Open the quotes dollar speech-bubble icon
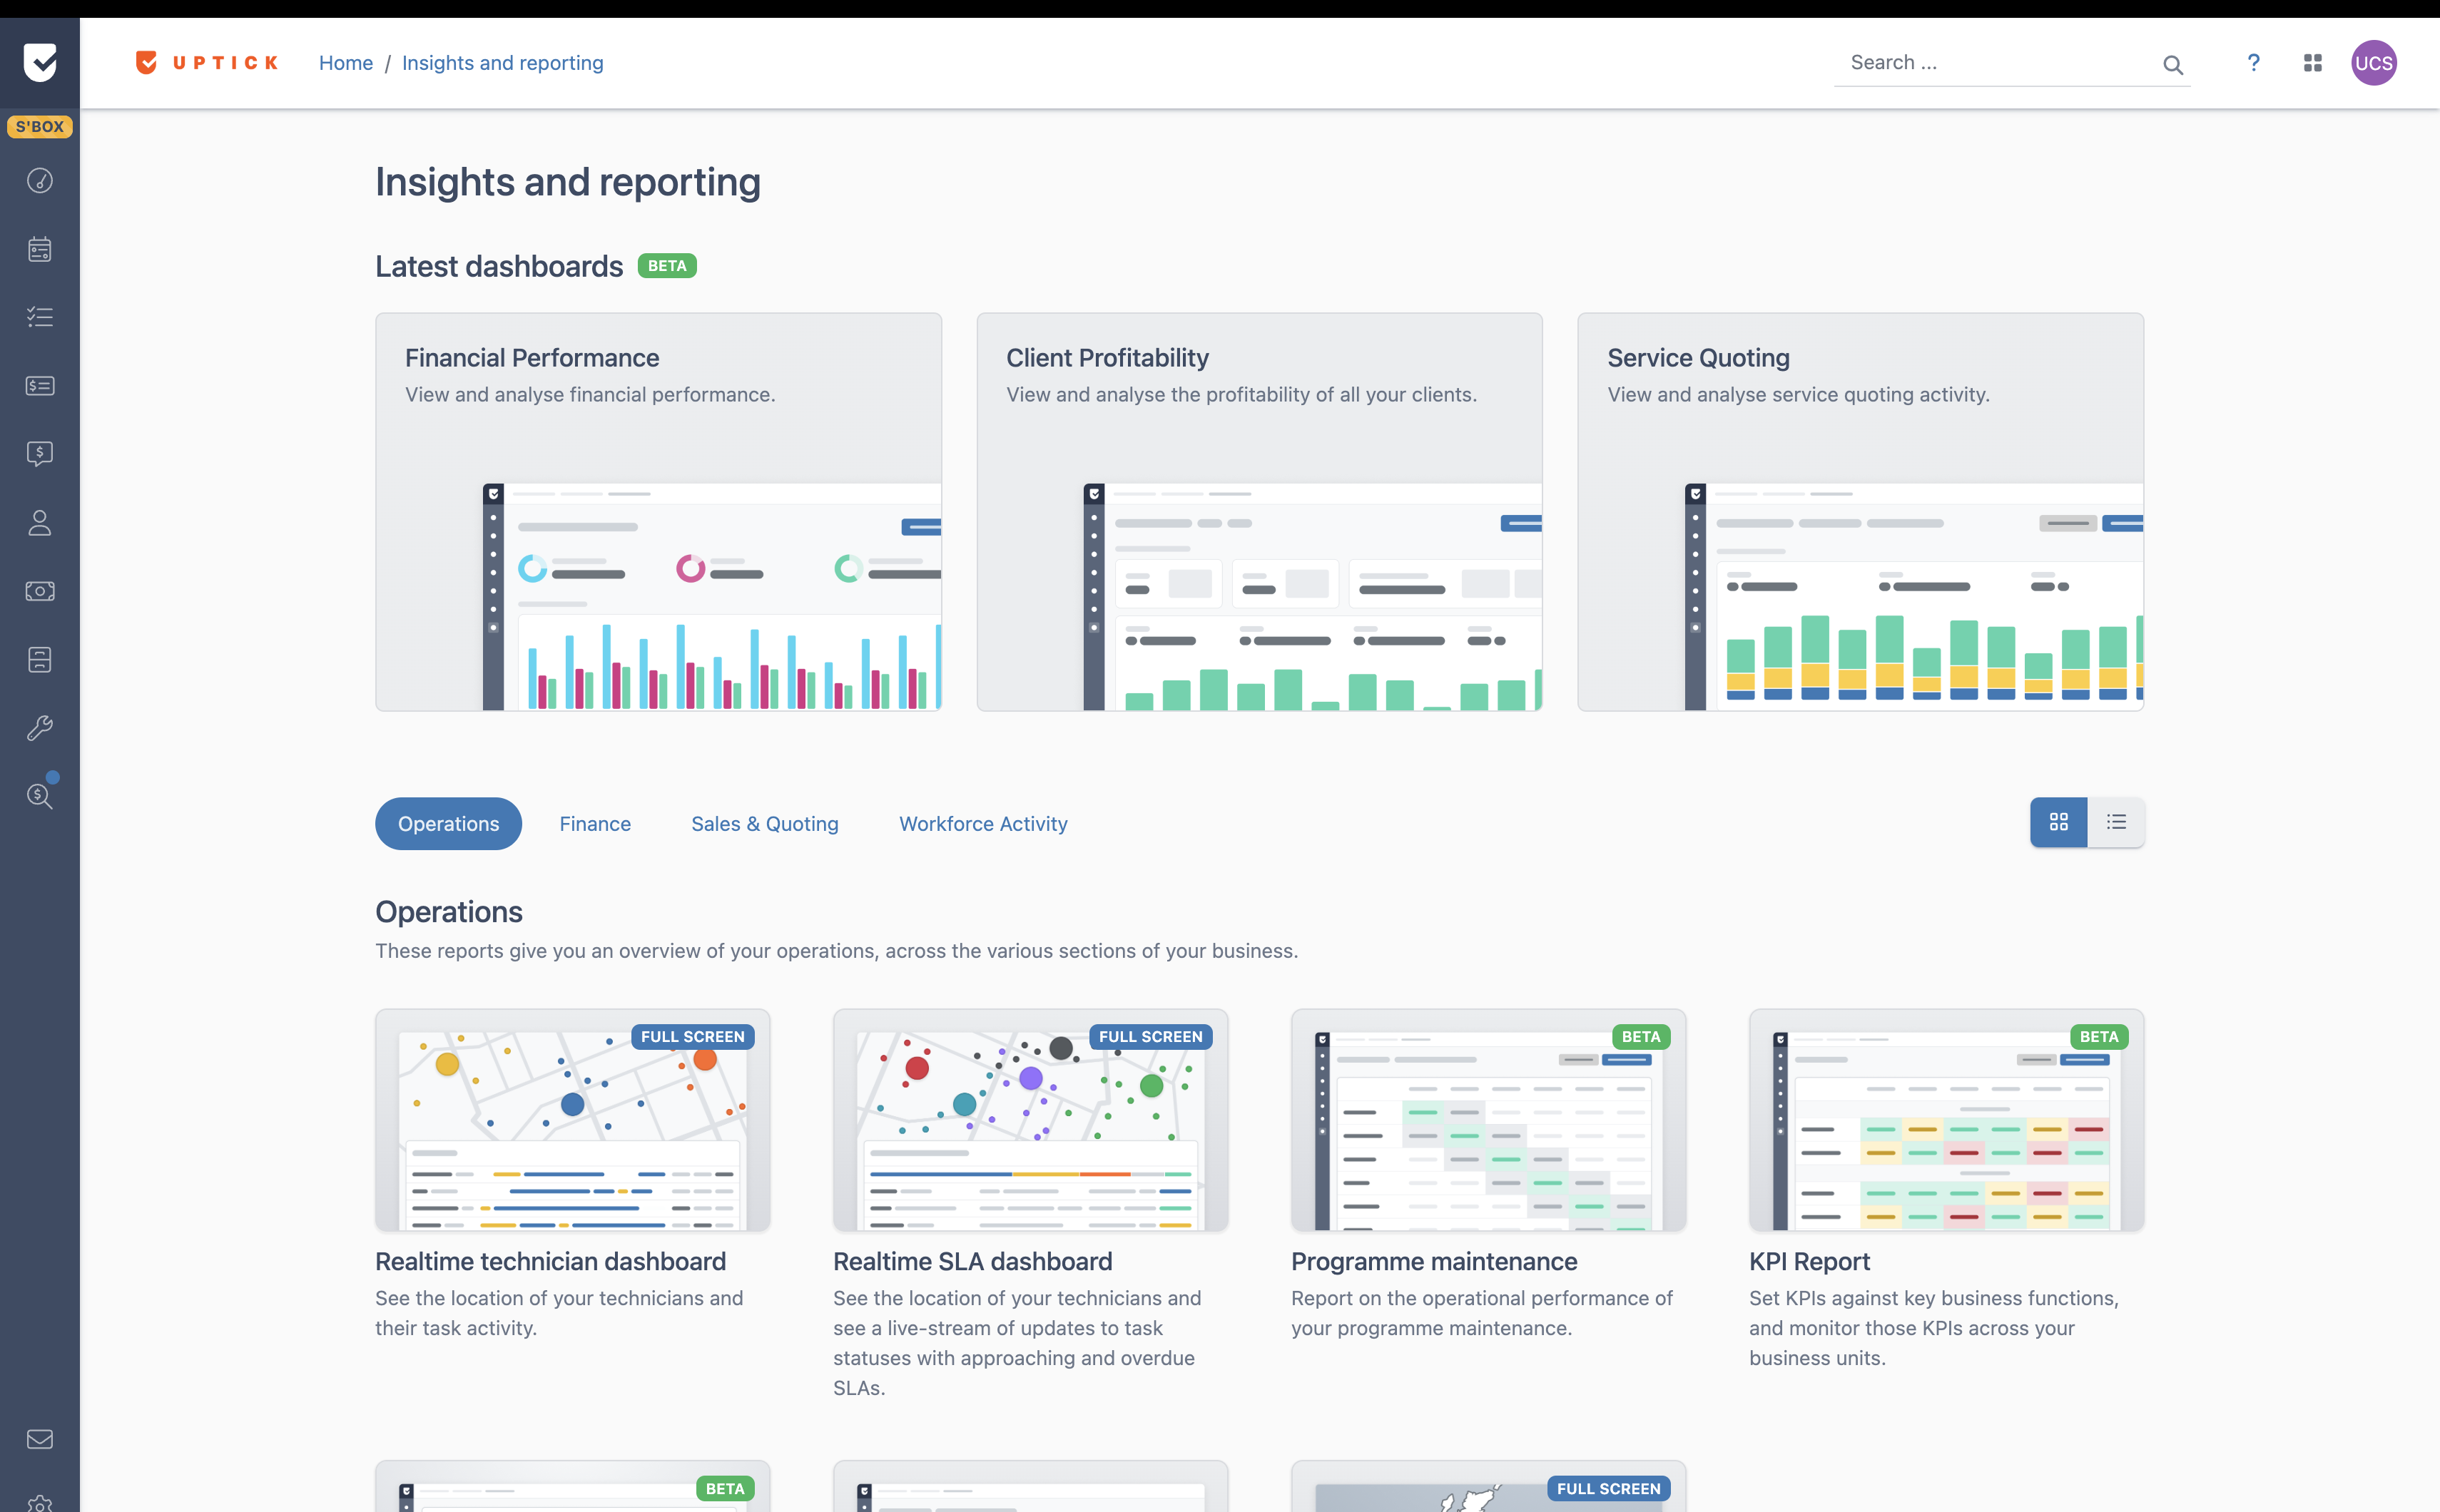 click(40, 454)
